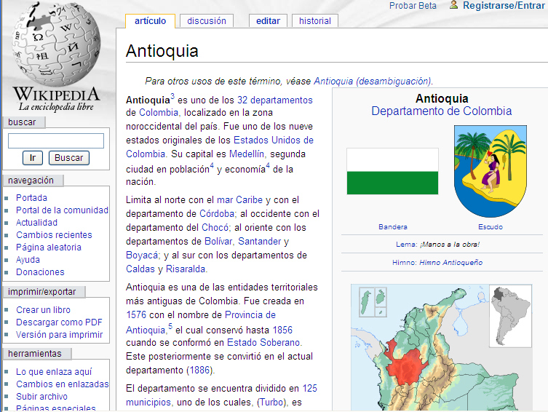The height and width of the screenshot is (412, 548).
Task: Click the Himno Antioqueño link
Action: [x=450, y=262]
